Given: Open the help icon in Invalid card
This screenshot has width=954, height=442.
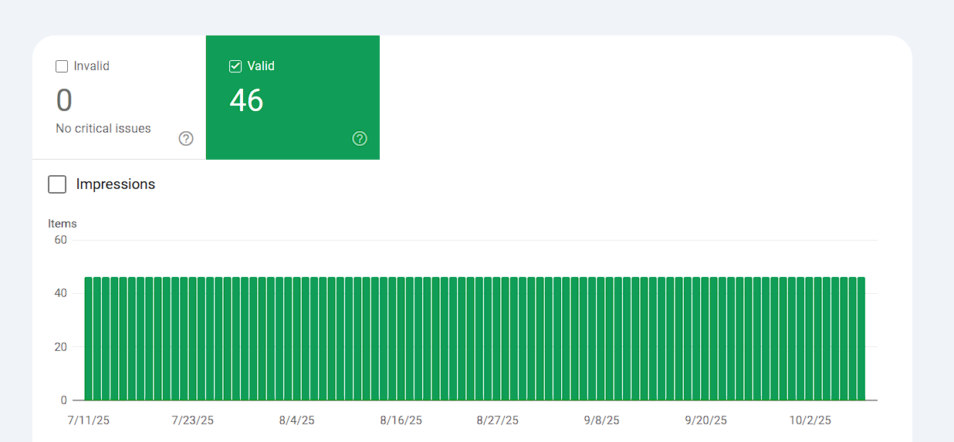Looking at the screenshot, I should click(x=186, y=139).
